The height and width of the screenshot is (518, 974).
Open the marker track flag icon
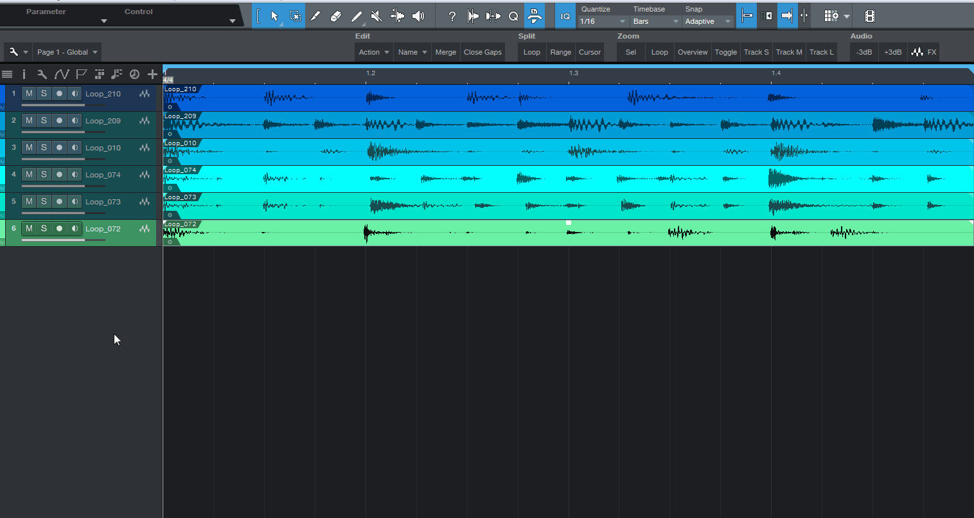(81, 74)
